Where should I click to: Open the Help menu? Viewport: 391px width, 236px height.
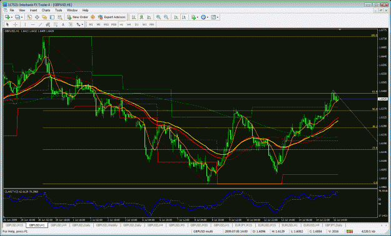click(x=85, y=10)
